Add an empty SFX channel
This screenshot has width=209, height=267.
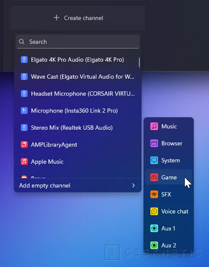pyautogui.click(x=169, y=194)
